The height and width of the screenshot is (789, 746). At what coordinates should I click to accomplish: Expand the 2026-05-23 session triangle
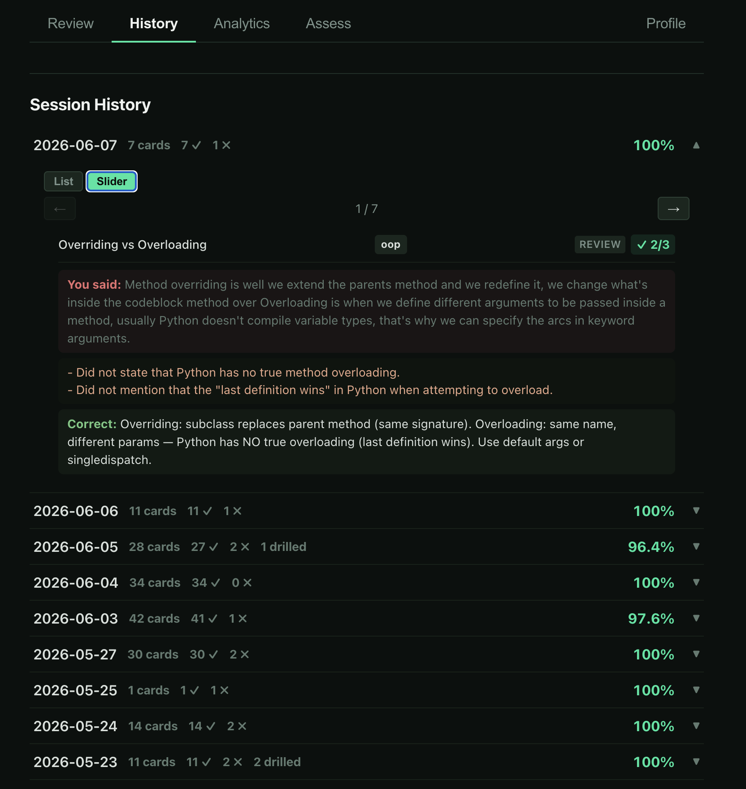coord(696,762)
